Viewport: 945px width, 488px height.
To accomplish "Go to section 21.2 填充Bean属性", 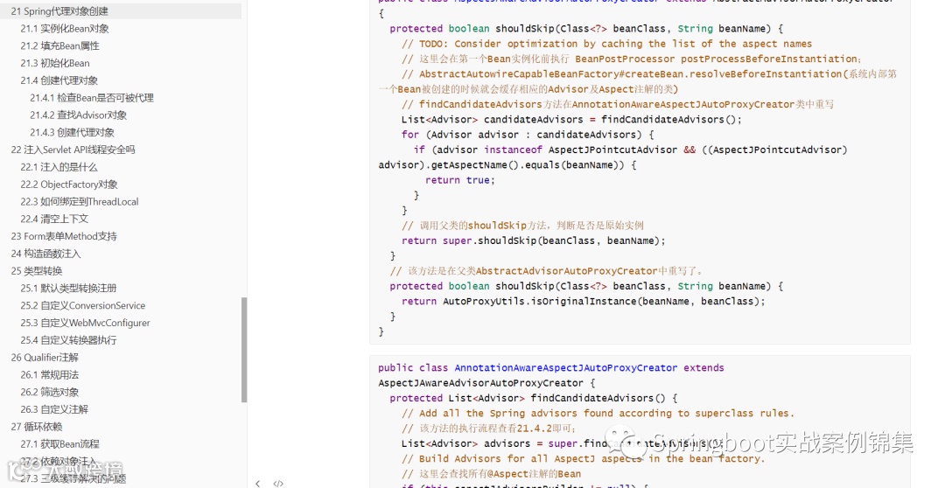I will point(59,45).
